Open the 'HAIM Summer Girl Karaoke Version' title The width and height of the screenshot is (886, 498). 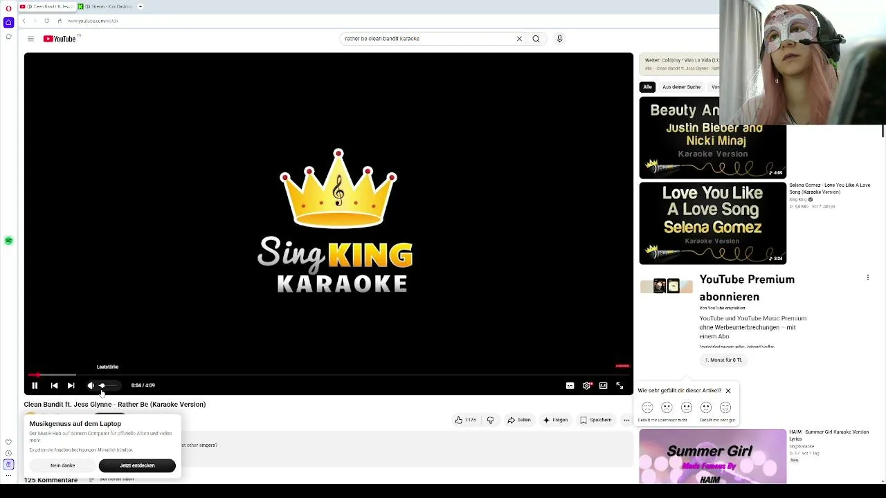click(x=829, y=435)
